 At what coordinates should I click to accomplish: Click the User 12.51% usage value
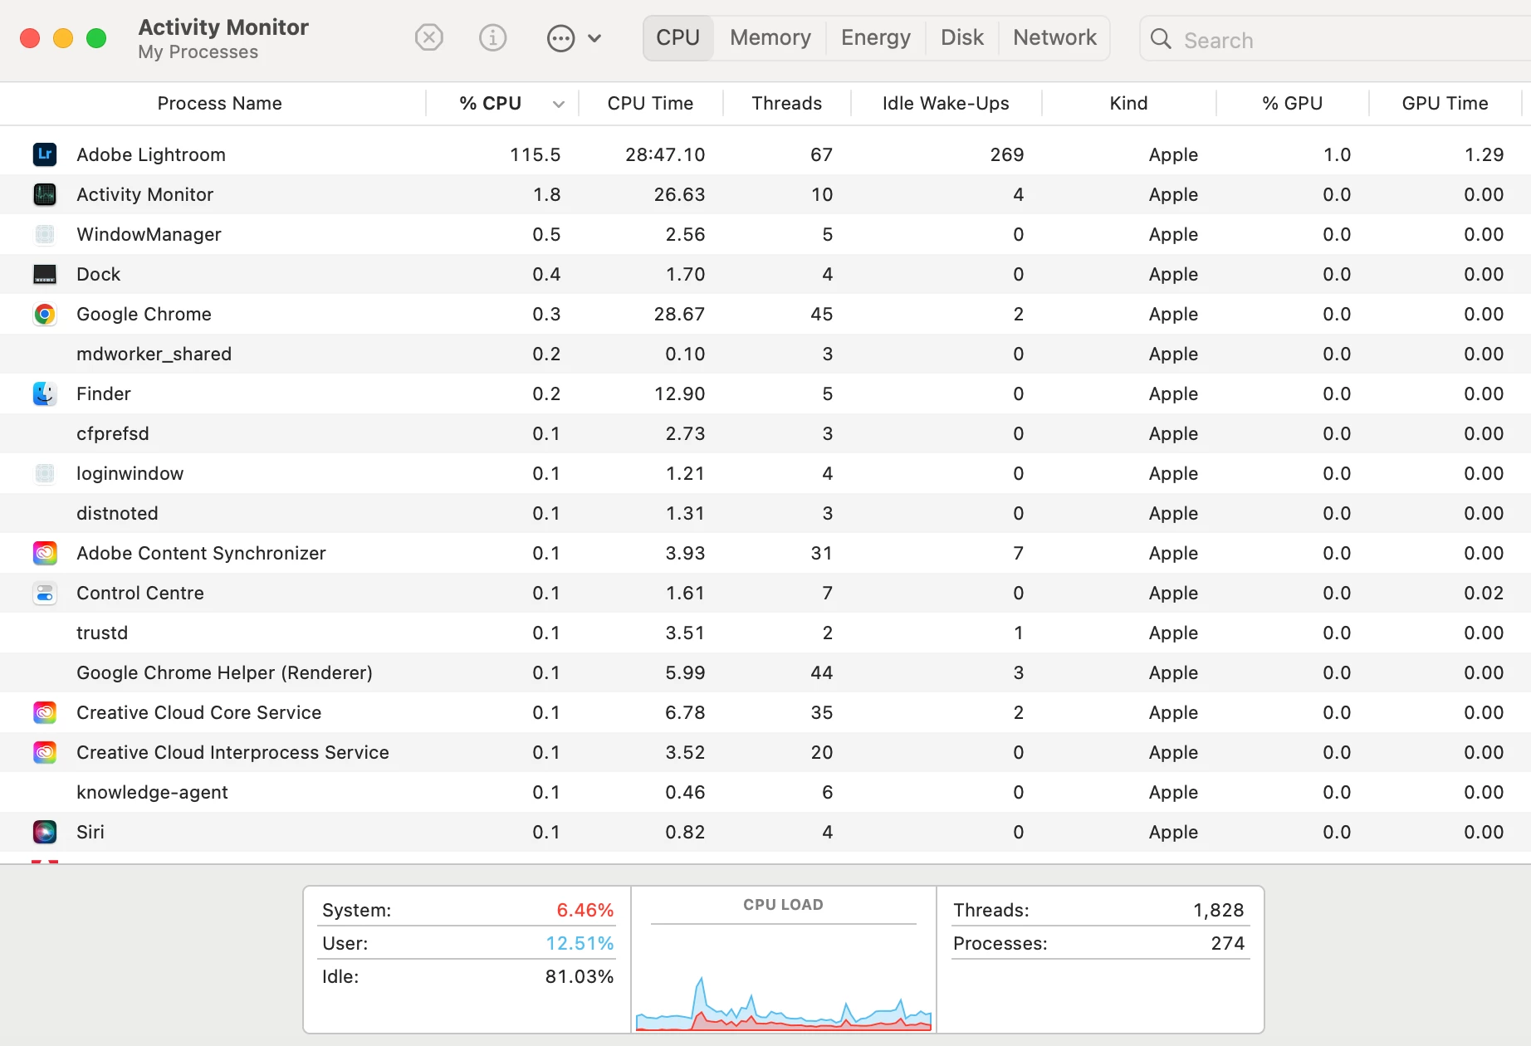click(x=580, y=943)
